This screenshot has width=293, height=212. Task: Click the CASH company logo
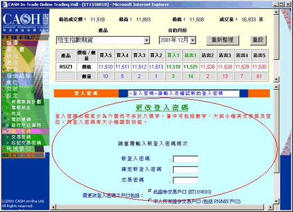[x=25, y=21]
